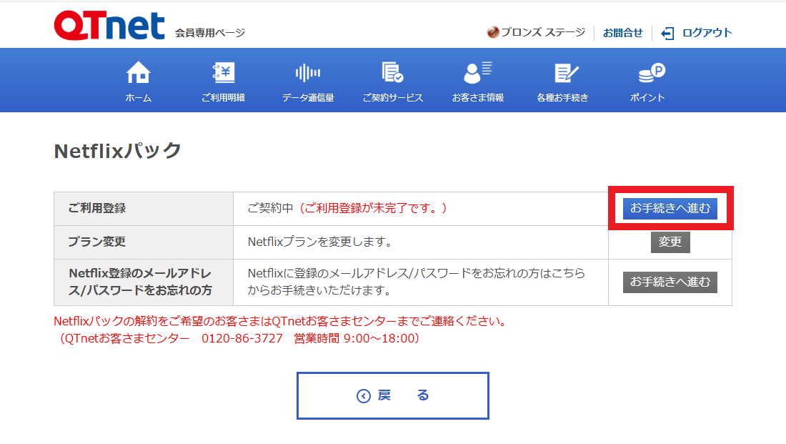Select ホーム menu label
The width and height of the screenshot is (786, 444).
[139, 97]
